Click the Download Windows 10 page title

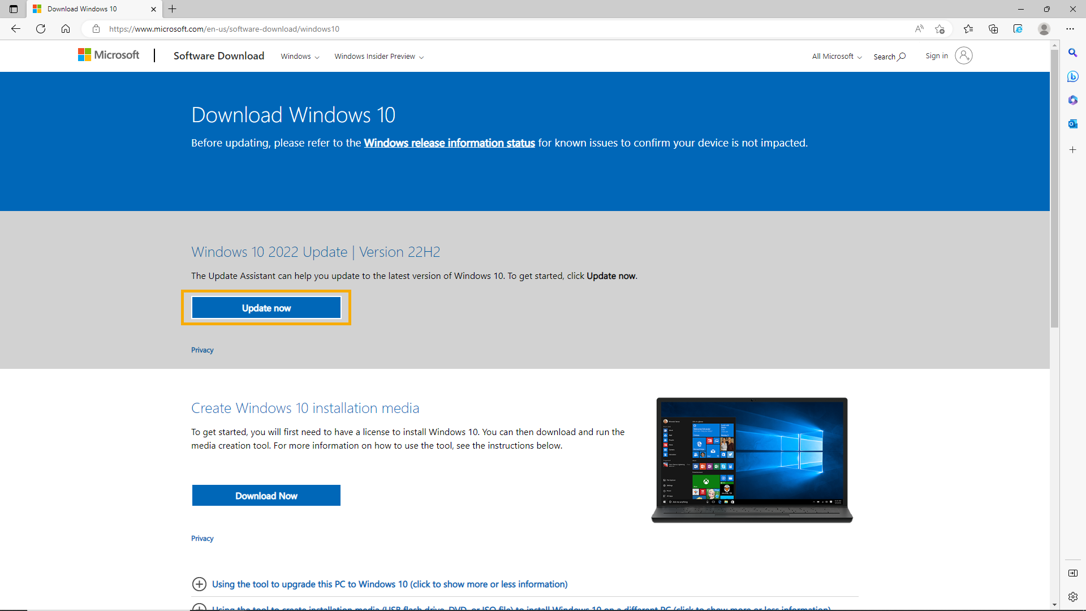pos(293,115)
